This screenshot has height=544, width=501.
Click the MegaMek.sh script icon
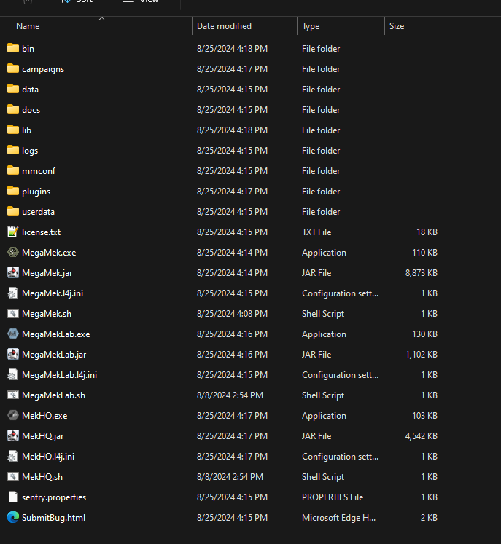point(13,314)
